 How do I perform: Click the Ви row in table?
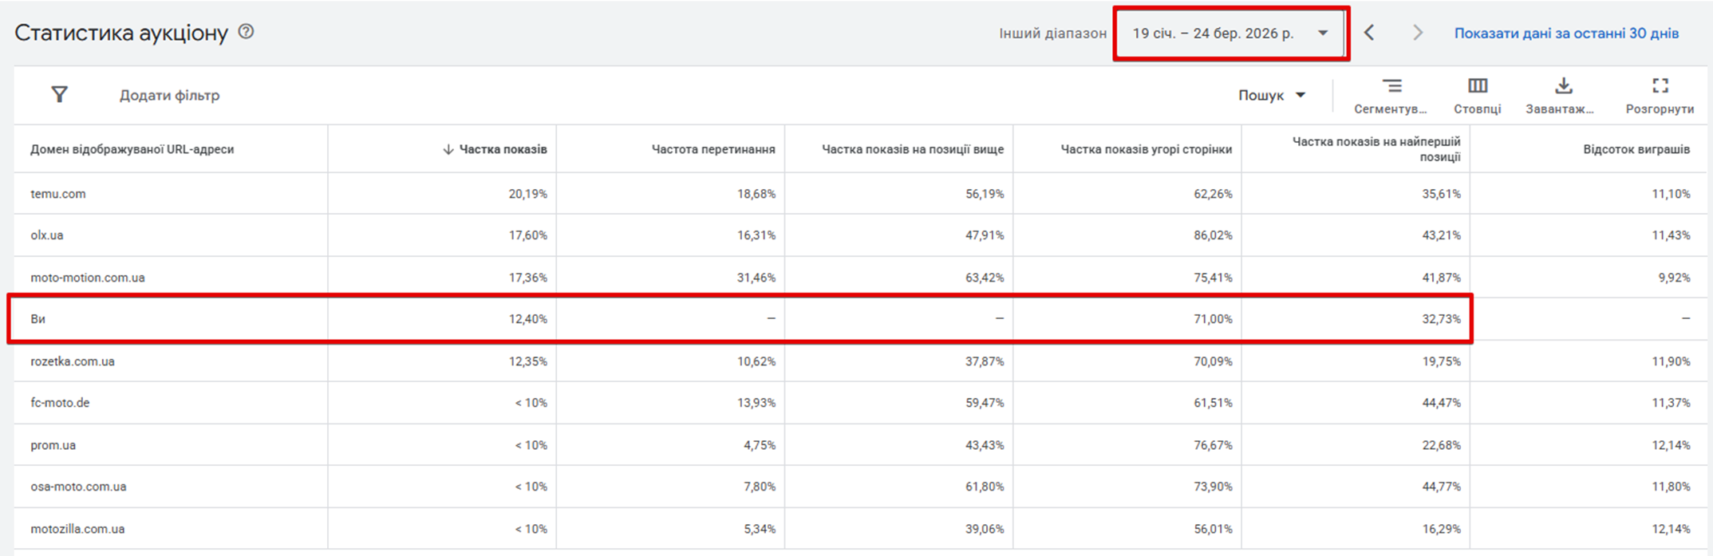(x=38, y=319)
